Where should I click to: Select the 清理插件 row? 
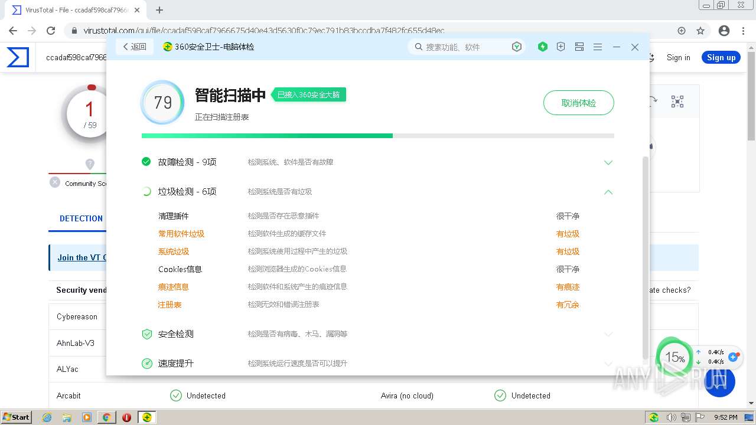tap(378, 216)
